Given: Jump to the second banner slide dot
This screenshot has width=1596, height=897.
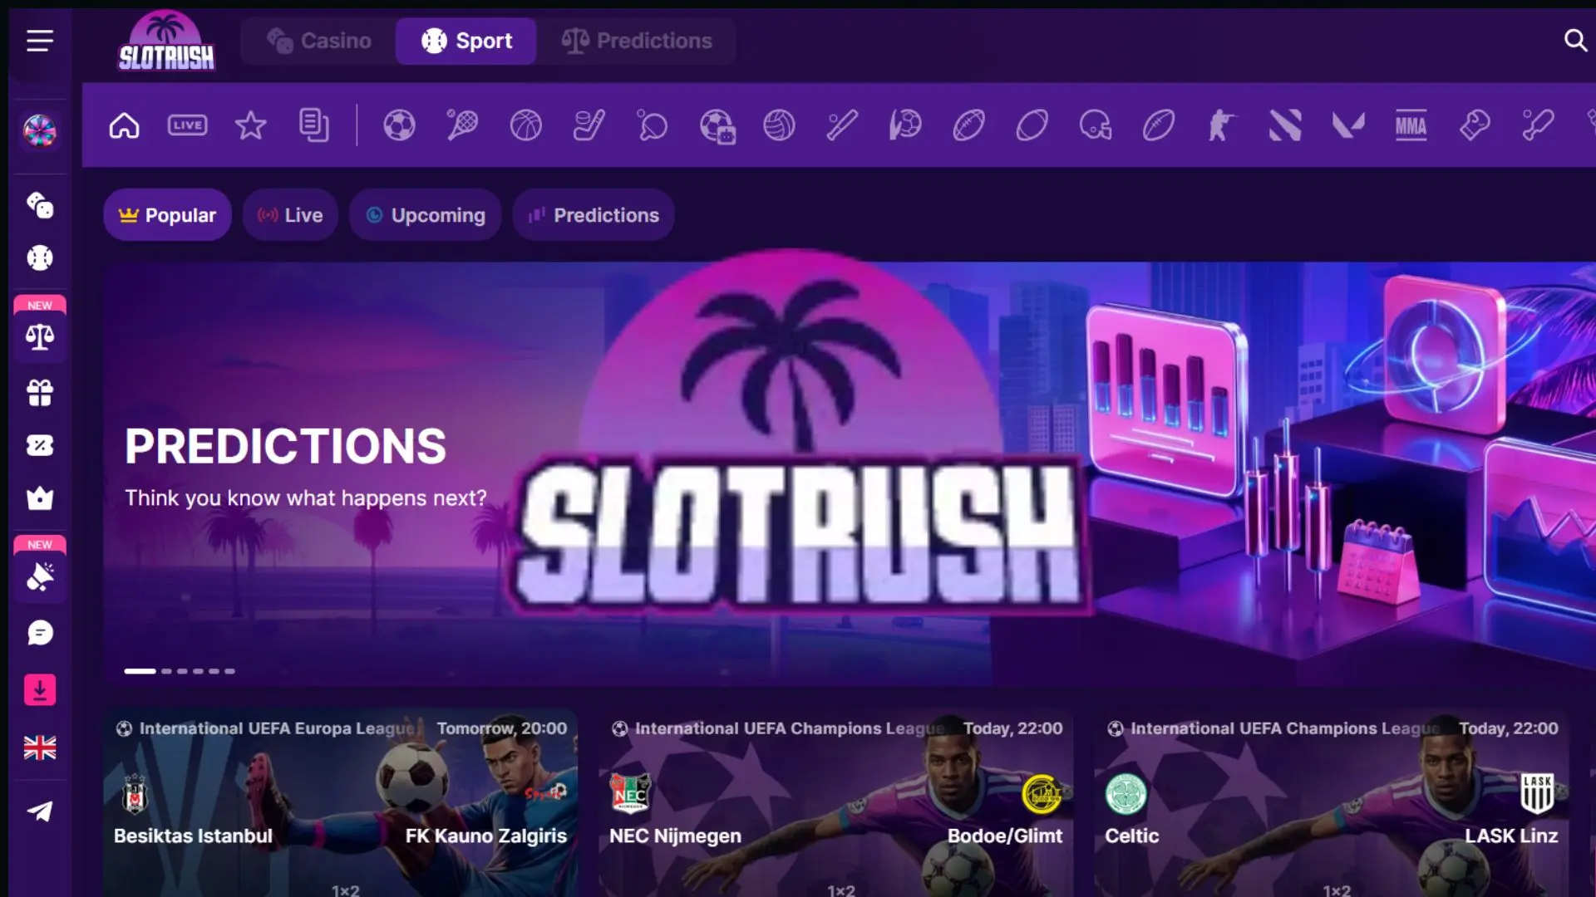Looking at the screenshot, I should click(166, 671).
